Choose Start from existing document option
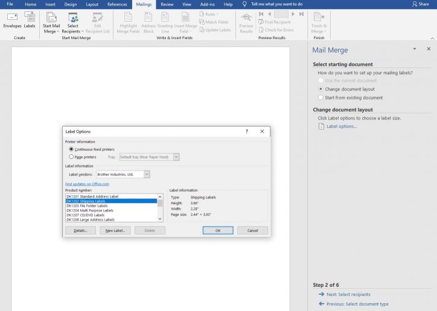 pyautogui.click(x=321, y=98)
